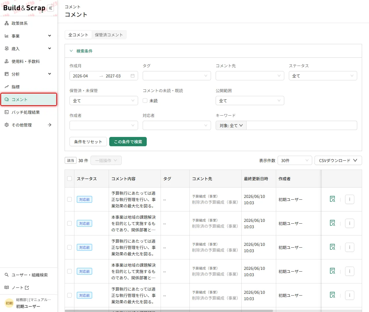Open more-actions menu for fourth comment row
Viewport: 369px width, 312px height.
click(x=350, y=271)
